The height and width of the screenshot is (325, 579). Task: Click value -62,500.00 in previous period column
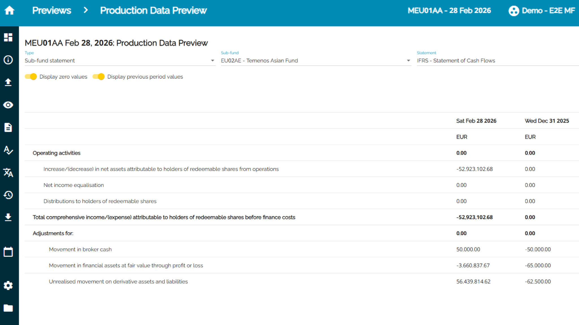[x=538, y=282]
